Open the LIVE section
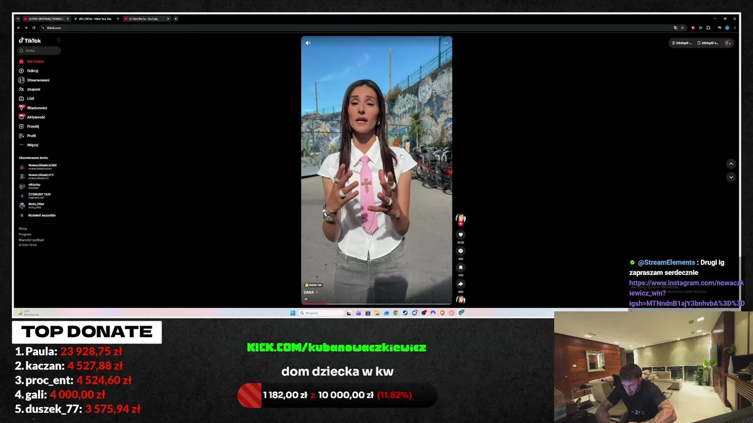This screenshot has height=423, width=753. [x=26, y=99]
